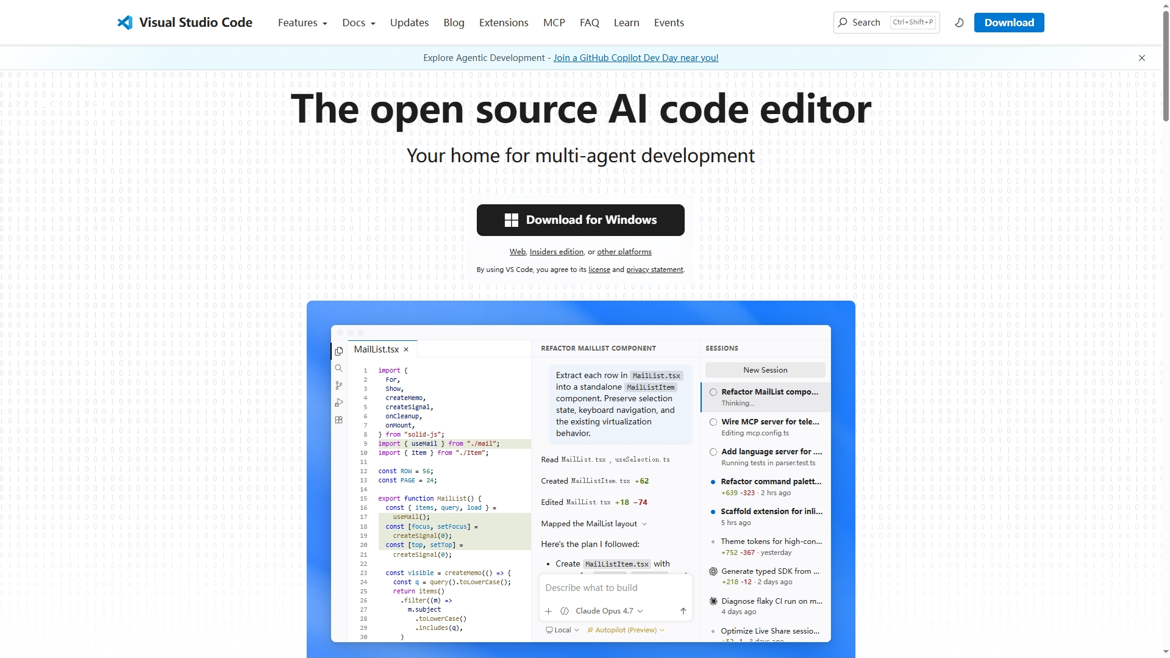Click the Visual Studio Code logo icon
The image size is (1170, 658).
point(125,23)
